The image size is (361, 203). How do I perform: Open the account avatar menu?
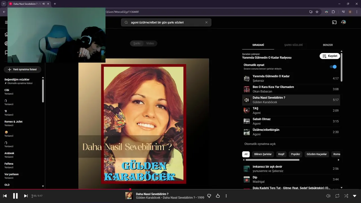pyautogui.click(x=344, y=22)
